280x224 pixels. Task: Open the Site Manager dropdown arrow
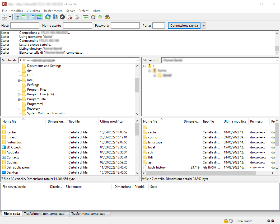(x=10, y=17)
